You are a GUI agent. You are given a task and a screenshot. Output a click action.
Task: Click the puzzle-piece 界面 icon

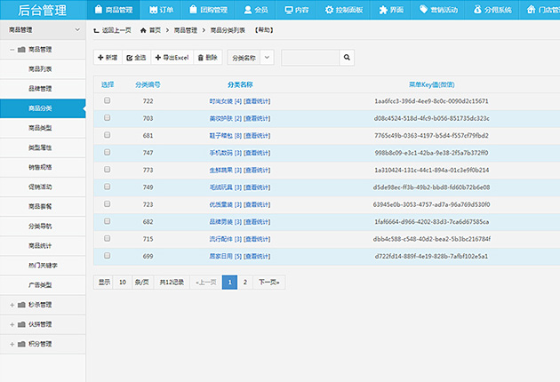pyautogui.click(x=383, y=10)
